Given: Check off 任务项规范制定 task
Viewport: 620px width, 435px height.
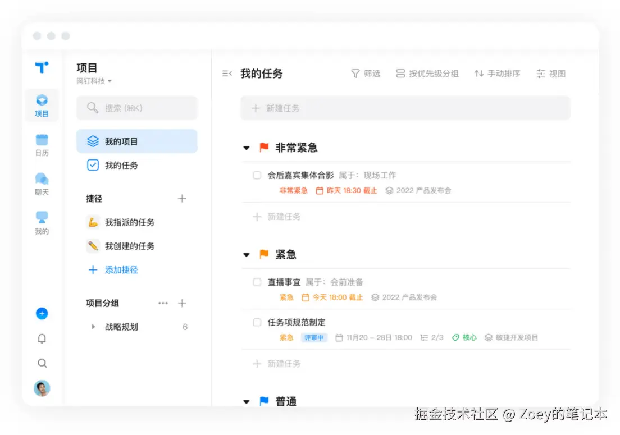Looking at the screenshot, I should pos(257,322).
